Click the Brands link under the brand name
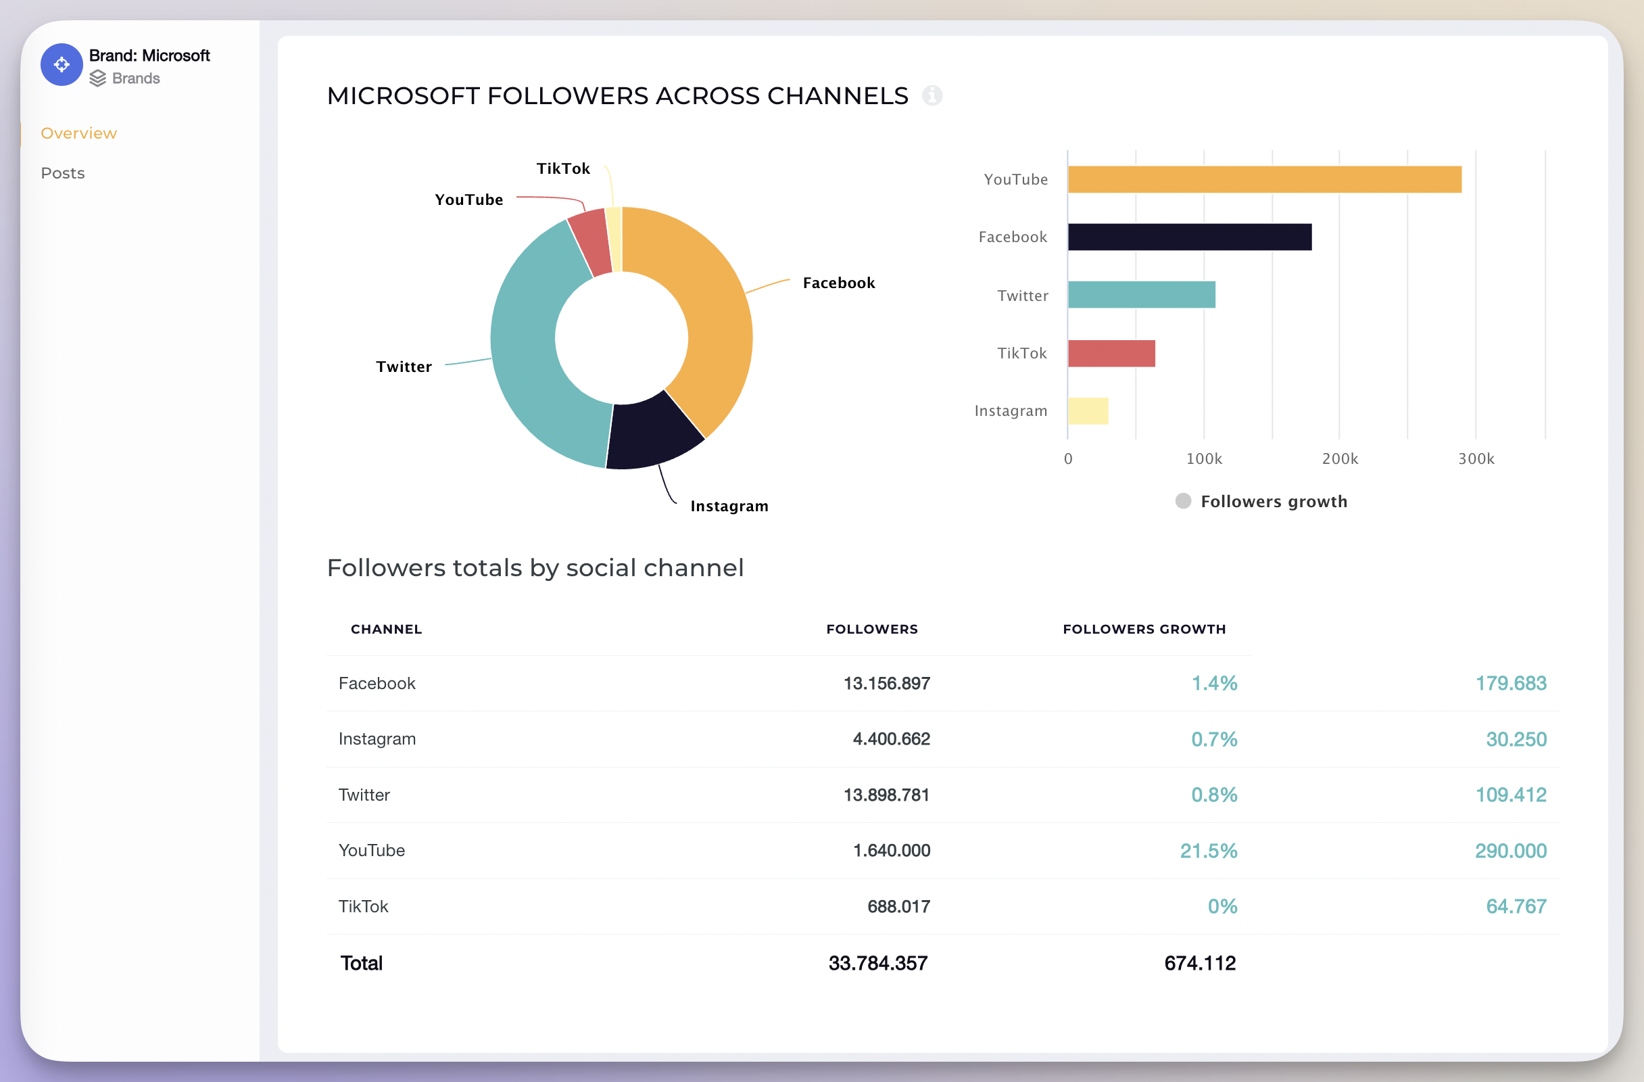 pos(136,78)
